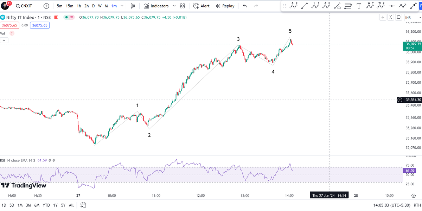Collapse the indicator legend chevron
The width and height of the screenshot is (422, 211).
(4, 40)
